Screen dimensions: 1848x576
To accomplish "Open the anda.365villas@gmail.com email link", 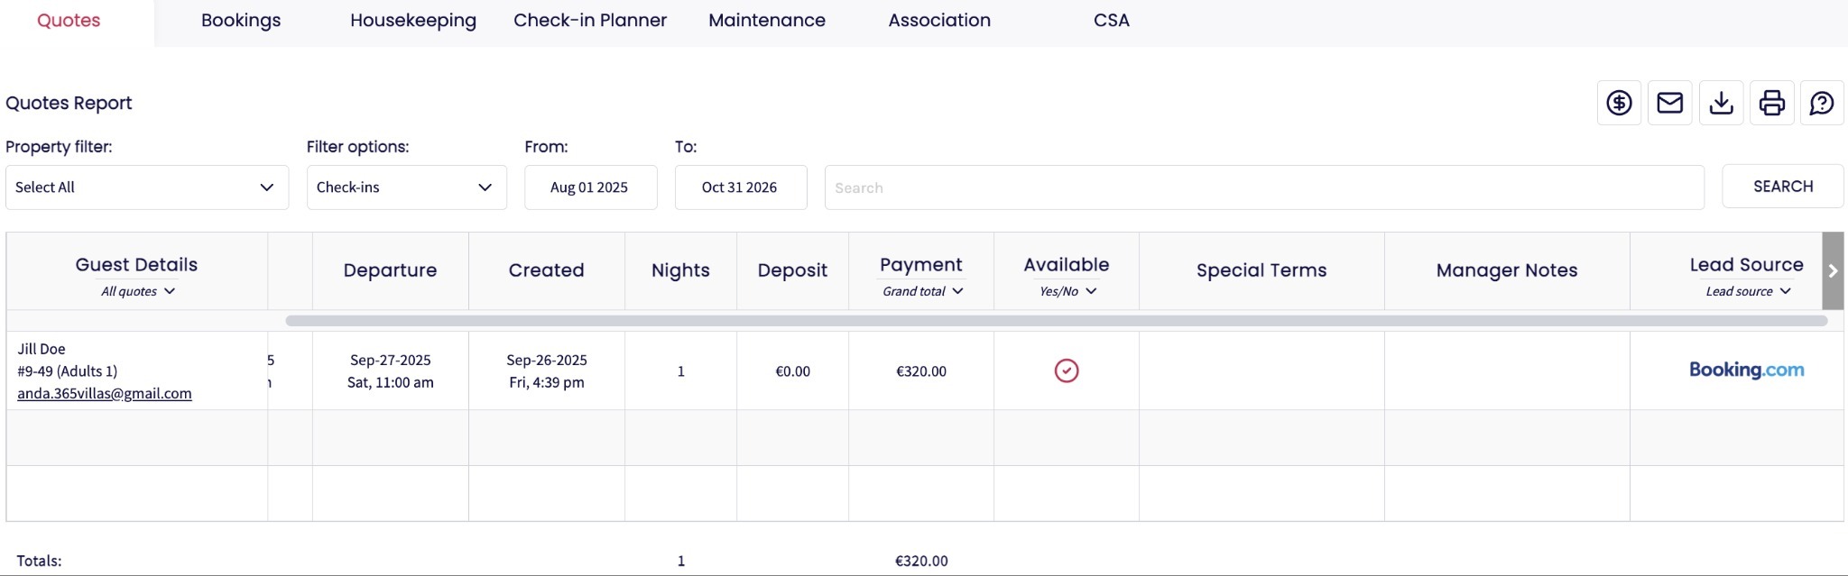I will 105,393.
